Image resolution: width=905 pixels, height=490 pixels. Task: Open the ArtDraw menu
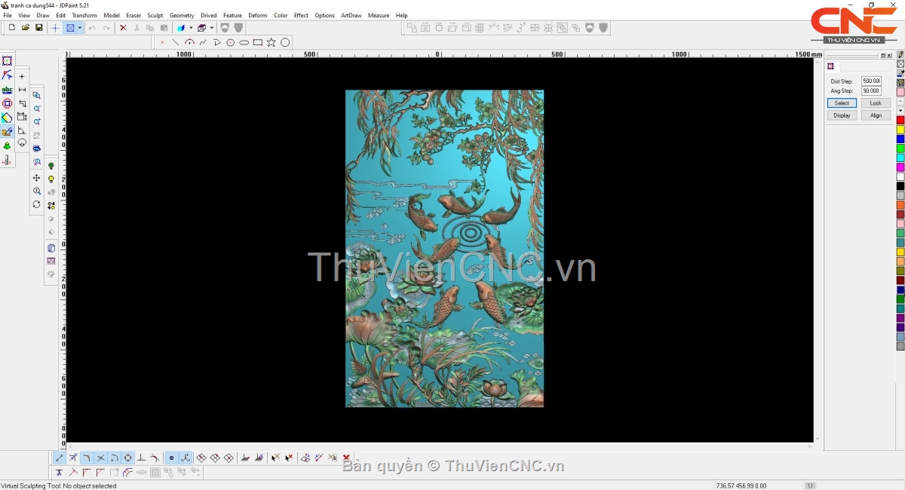coord(351,15)
